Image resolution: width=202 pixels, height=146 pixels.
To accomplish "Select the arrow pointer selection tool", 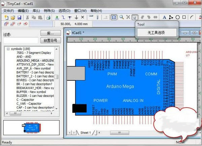I will (134, 17).
